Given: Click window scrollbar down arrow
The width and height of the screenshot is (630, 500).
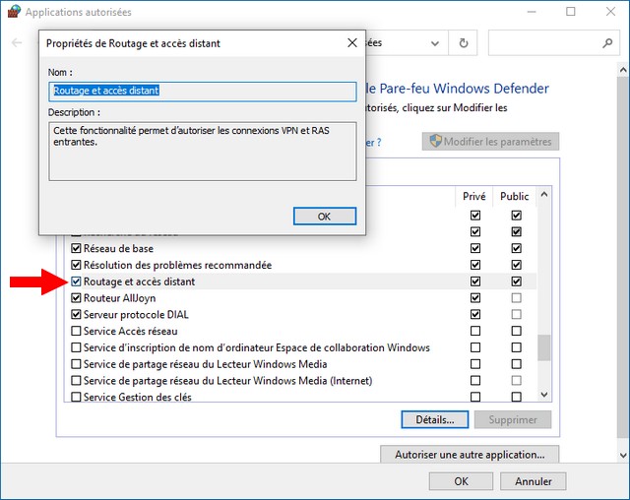Looking at the screenshot, I should [623, 455].
